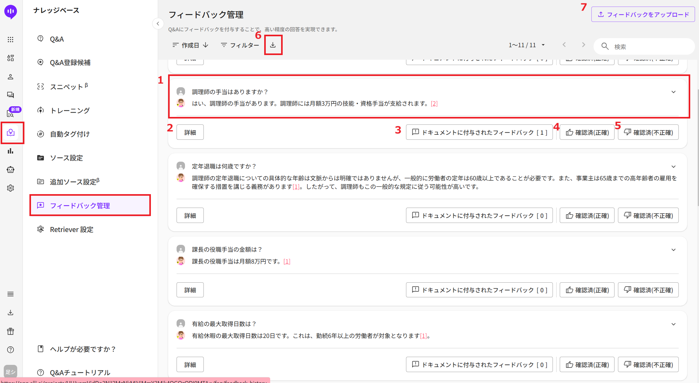The width and height of the screenshot is (699, 383).
Task: Open the bot robot sidebar icon
Action: pos(11,169)
